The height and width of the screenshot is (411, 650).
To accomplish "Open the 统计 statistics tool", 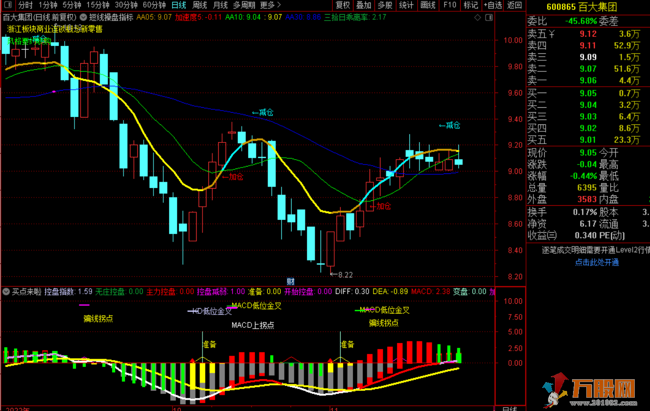I will click(x=406, y=5).
